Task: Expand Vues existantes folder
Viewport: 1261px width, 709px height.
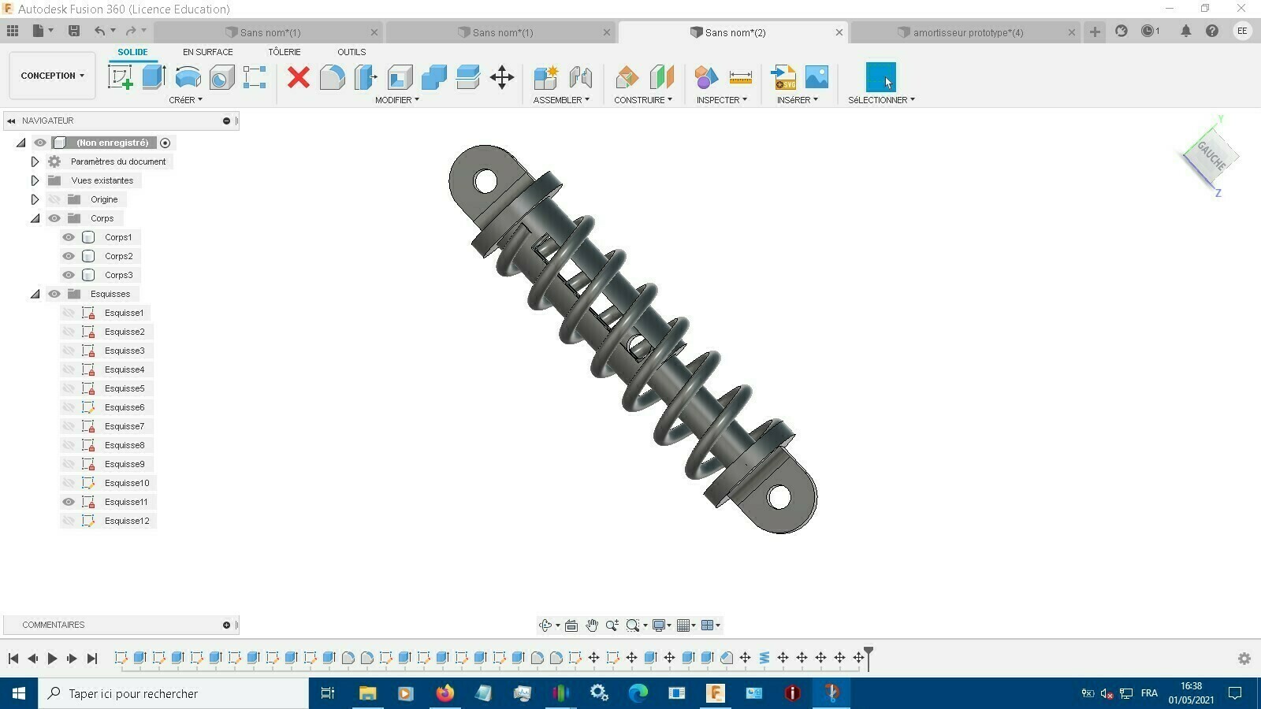Action: coord(35,180)
